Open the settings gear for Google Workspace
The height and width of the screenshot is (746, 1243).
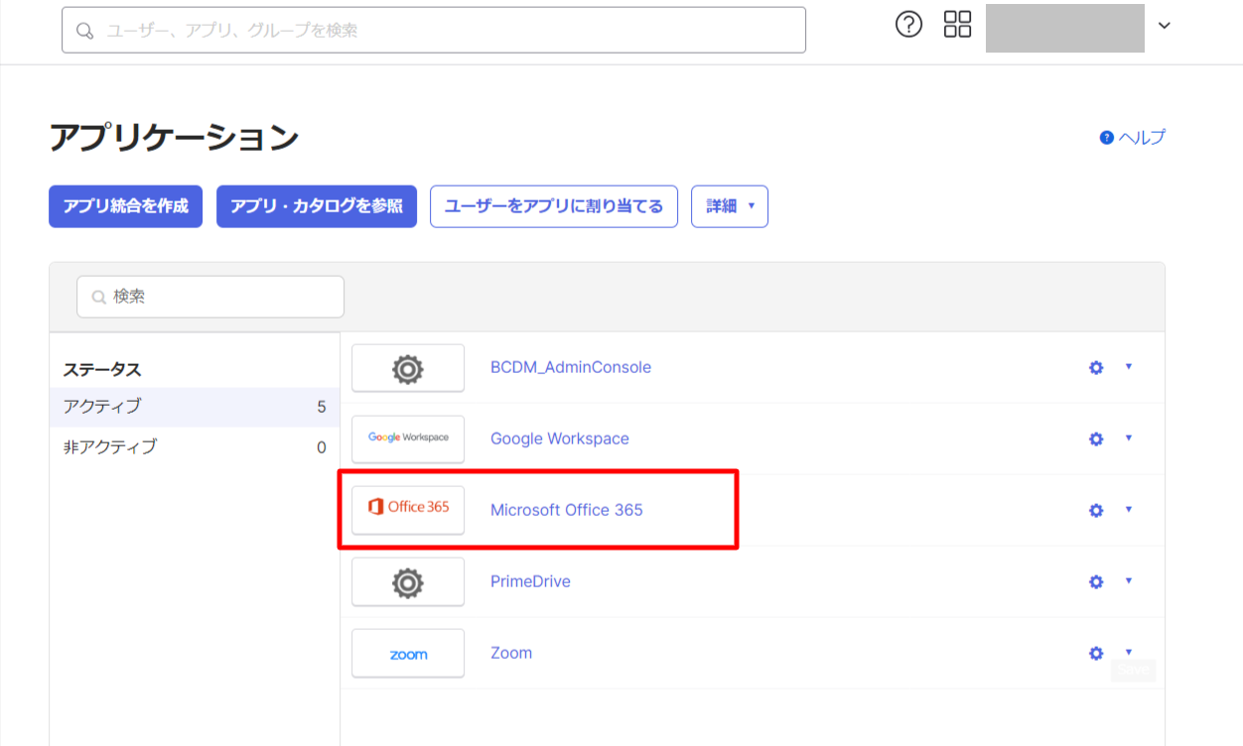click(x=1096, y=438)
